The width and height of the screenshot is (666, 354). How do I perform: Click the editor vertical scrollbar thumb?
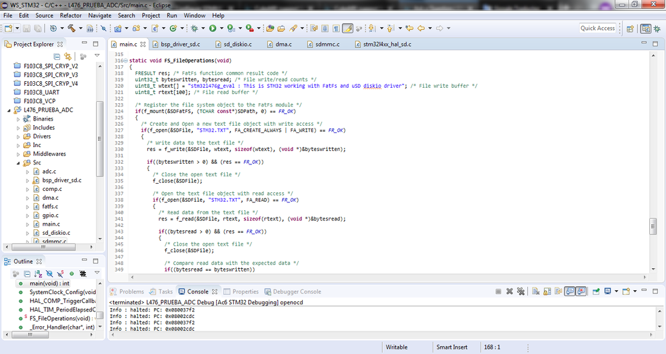(x=653, y=226)
